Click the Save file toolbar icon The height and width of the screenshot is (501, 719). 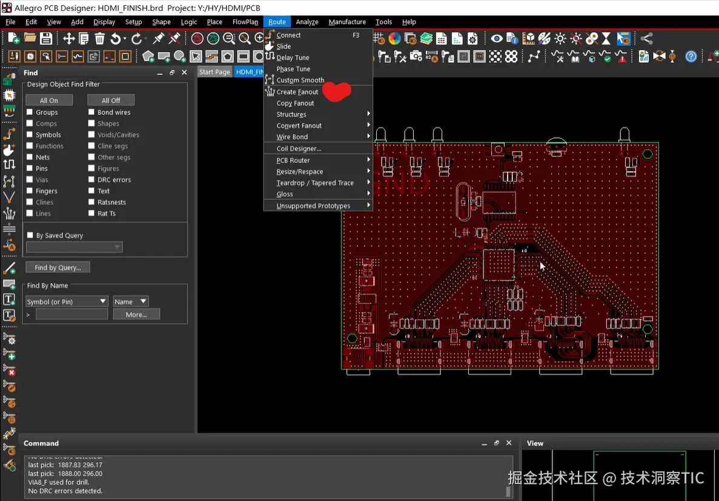click(46, 39)
